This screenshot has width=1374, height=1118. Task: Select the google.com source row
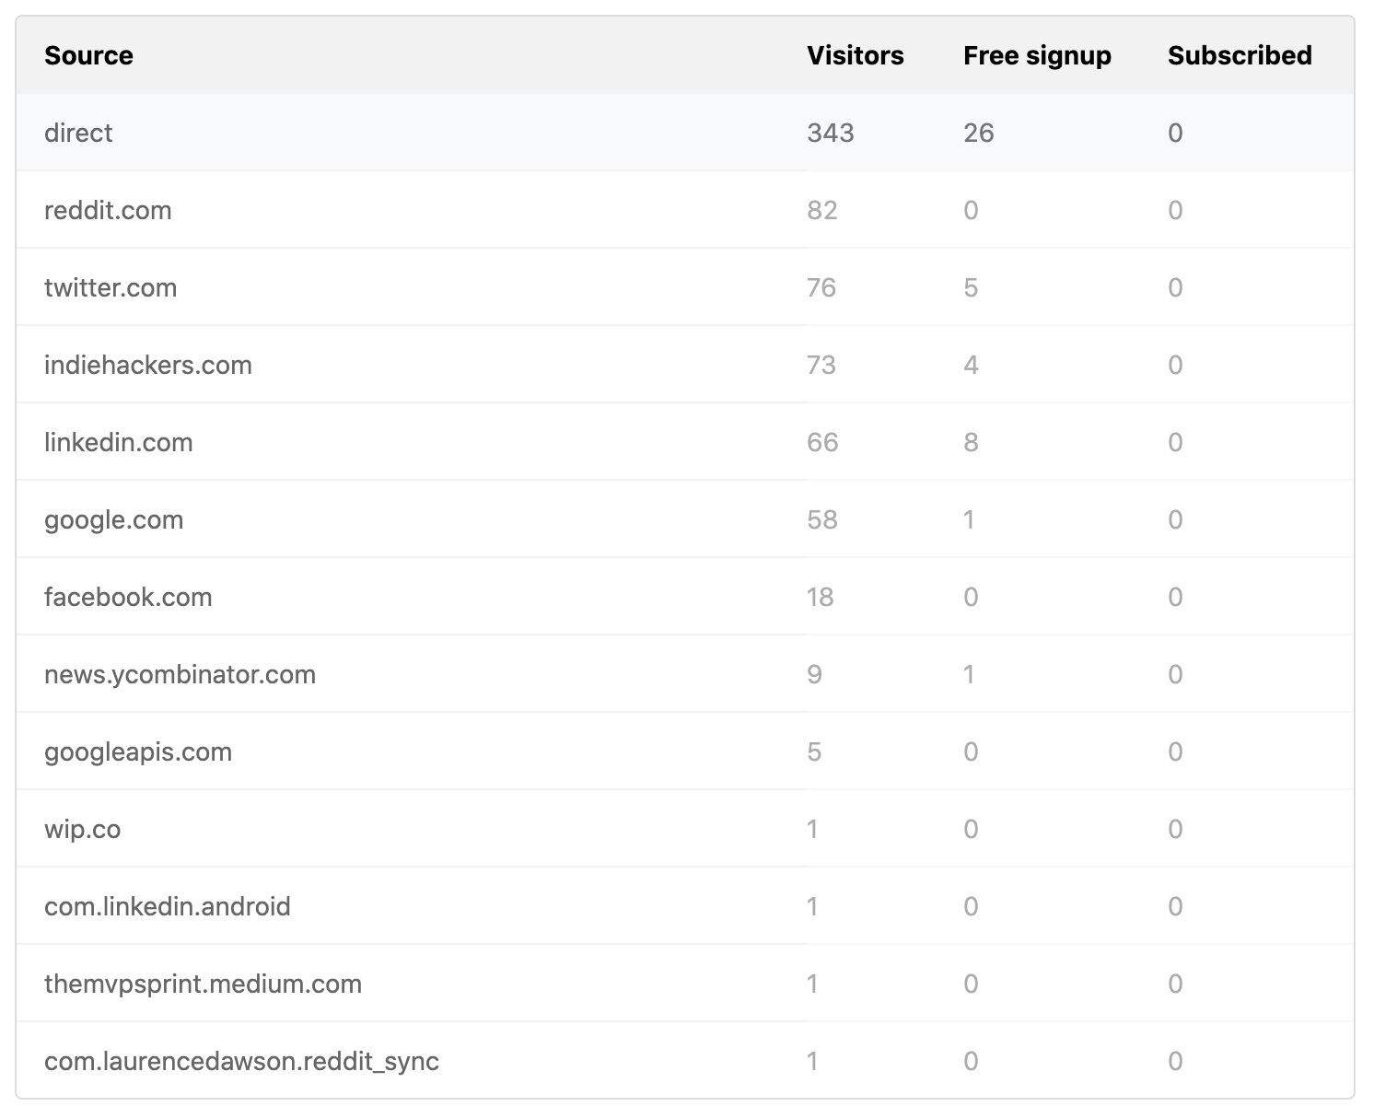point(685,519)
